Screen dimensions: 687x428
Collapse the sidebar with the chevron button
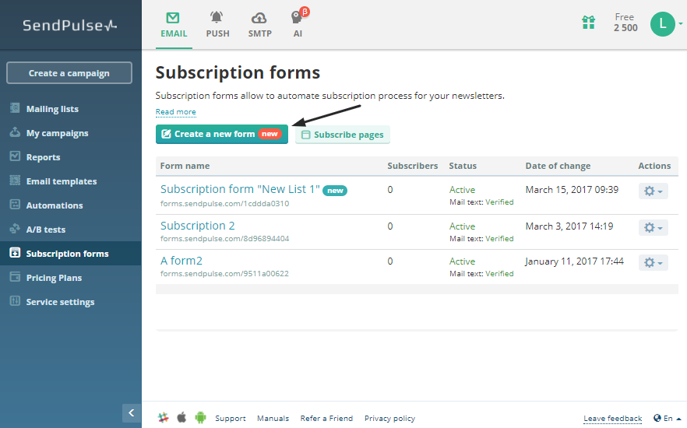pyautogui.click(x=132, y=412)
